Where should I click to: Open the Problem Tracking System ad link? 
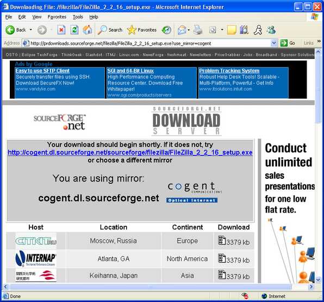click(229, 71)
